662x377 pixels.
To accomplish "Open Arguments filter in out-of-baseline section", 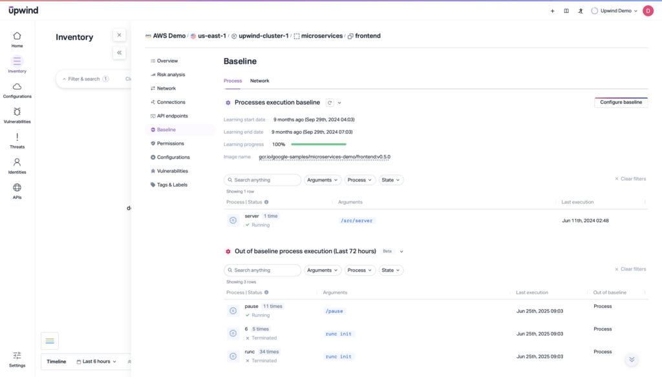I will pos(322,270).
